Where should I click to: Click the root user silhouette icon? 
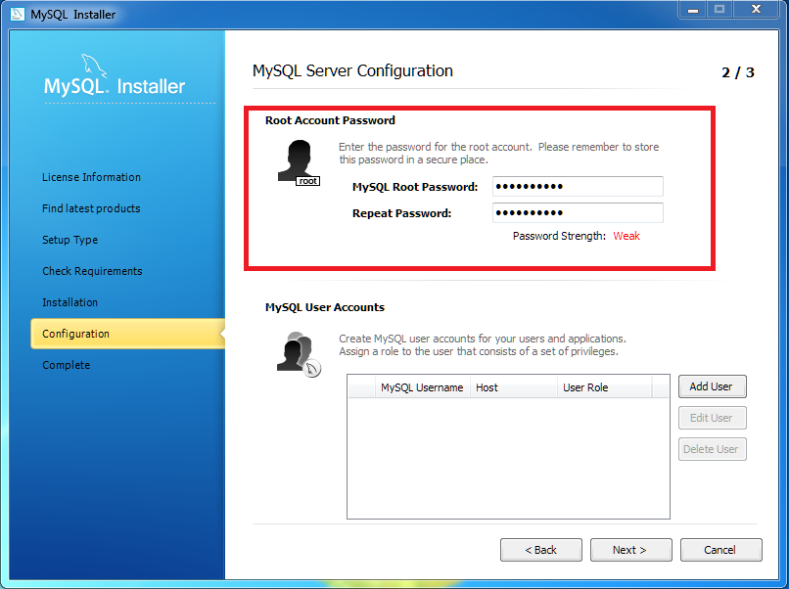click(299, 163)
